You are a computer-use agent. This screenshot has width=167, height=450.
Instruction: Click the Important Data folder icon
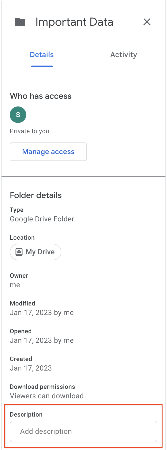tap(20, 22)
